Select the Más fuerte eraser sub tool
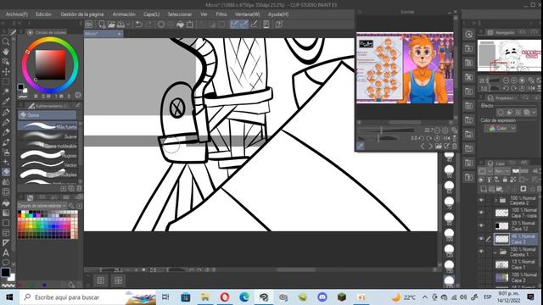543x305 pixels. click(48, 126)
